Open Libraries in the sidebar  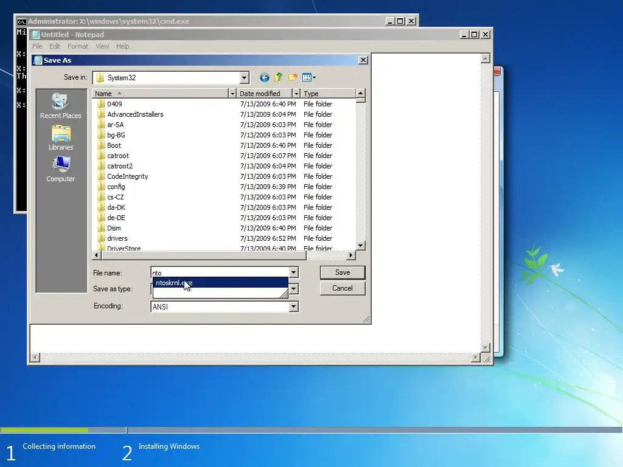click(x=60, y=138)
